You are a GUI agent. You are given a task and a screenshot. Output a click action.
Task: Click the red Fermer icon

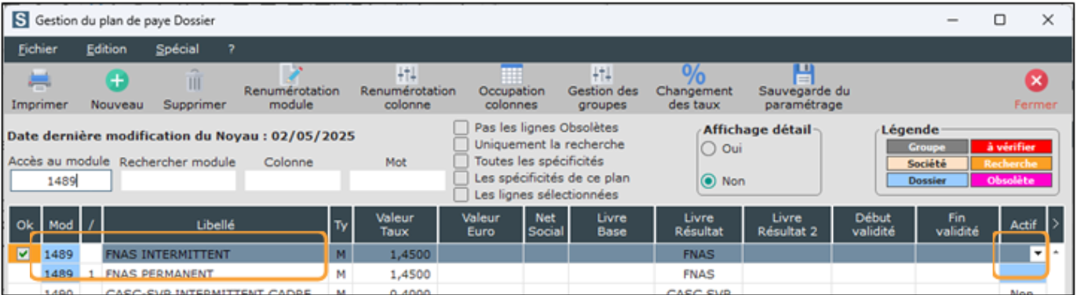(x=1036, y=81)
